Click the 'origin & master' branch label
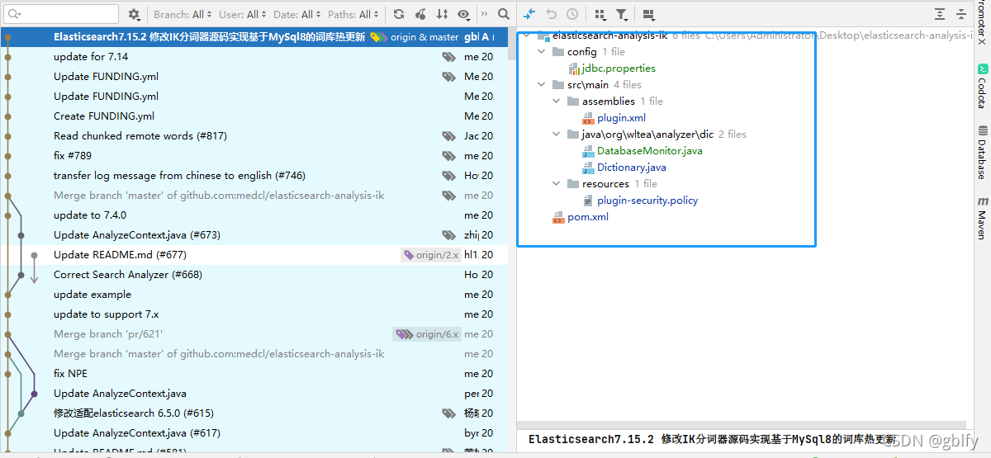The image size is (991, 458). coord(414,37)
